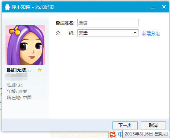Viewport: 170px width, 138px height.
Task: Click the QQ penguin icon in title bar
Action: pos(7,7)
